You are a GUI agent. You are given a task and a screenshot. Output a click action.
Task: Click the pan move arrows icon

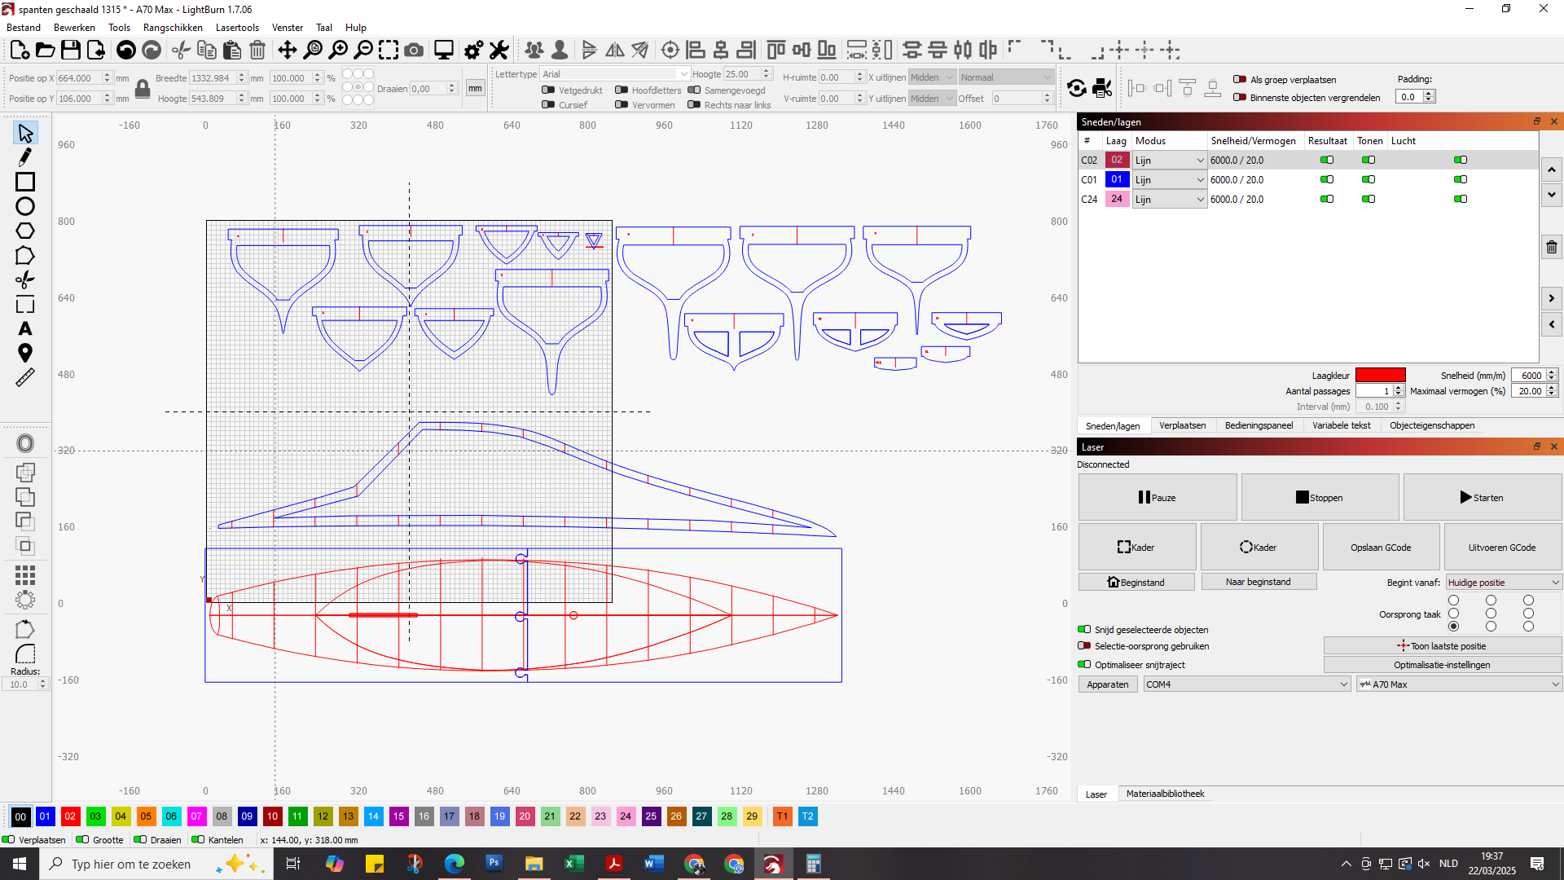[287, 50]
